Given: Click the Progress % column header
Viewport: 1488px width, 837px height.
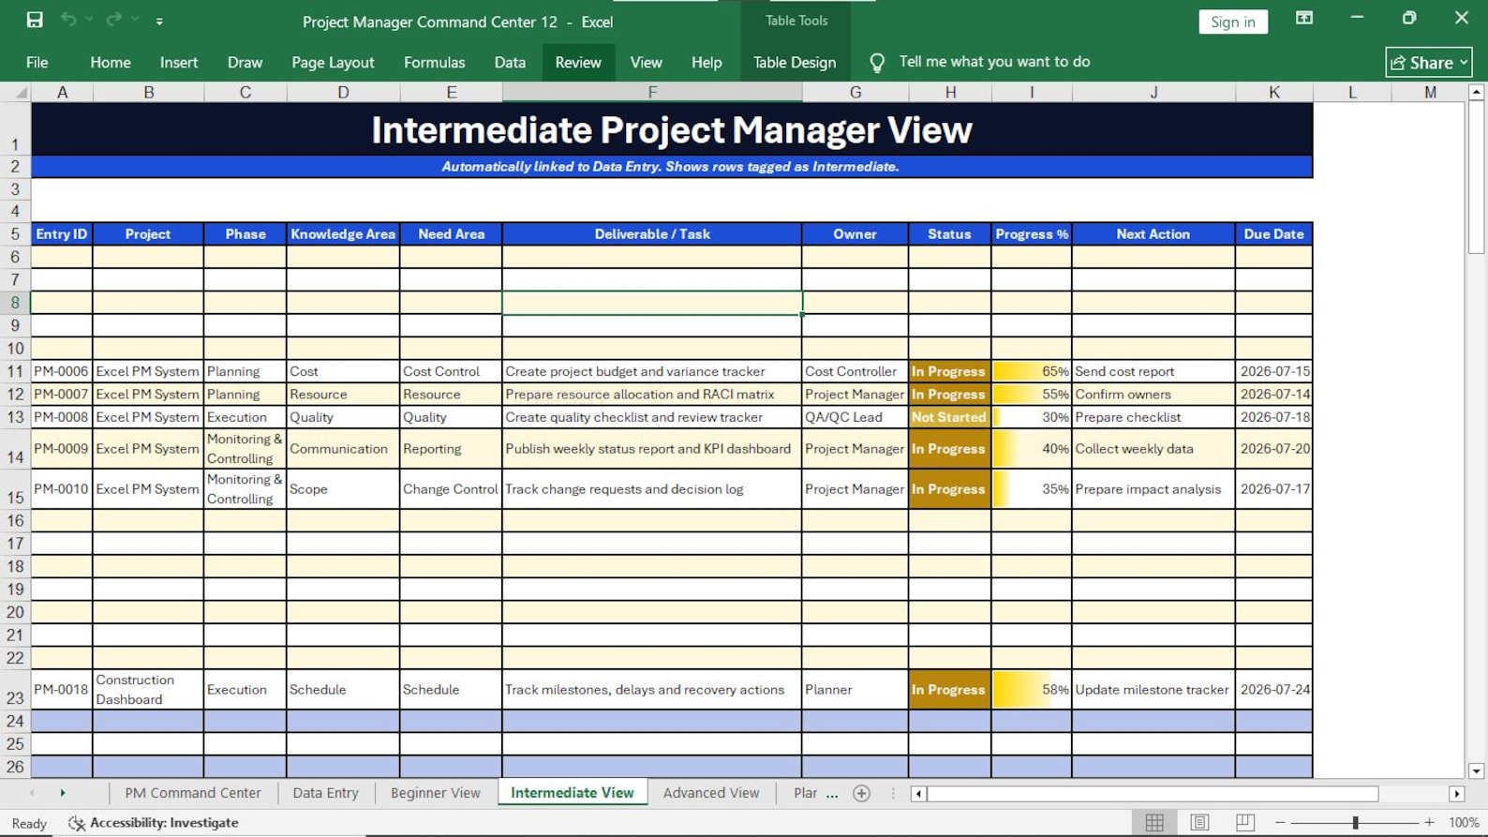Looking at the screenshot, I should (x=1032, y=234).
